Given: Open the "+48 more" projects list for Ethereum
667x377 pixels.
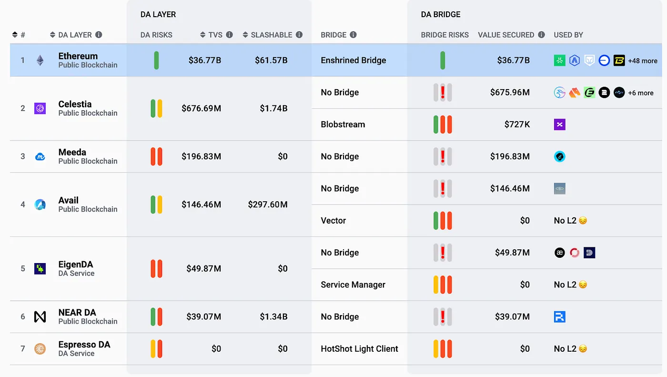Looking at the screenshot, I should (642, 61).
